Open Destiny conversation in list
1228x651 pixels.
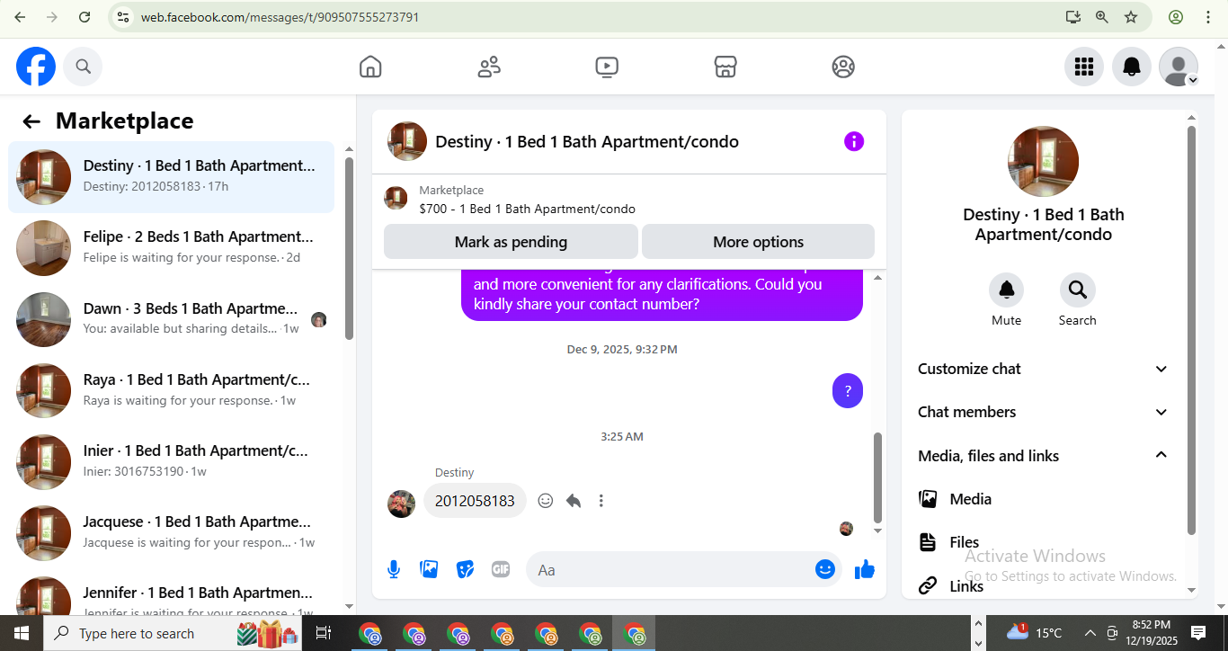click(171, 176)
